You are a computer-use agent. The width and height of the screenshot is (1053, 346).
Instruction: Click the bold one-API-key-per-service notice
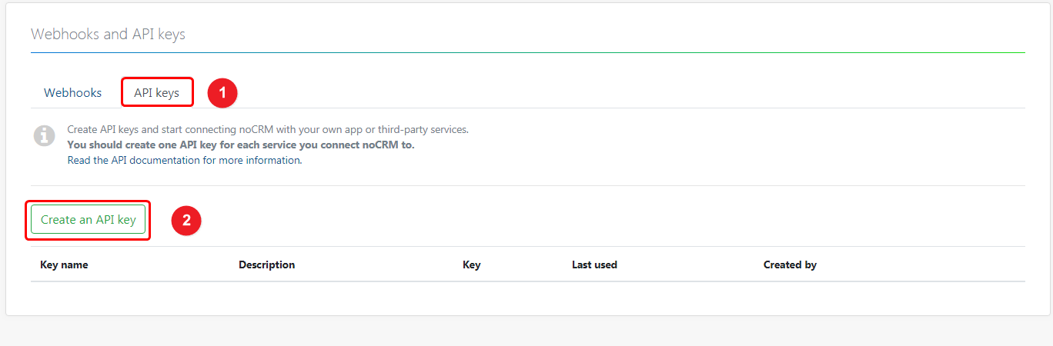click(x=240, y=145)
